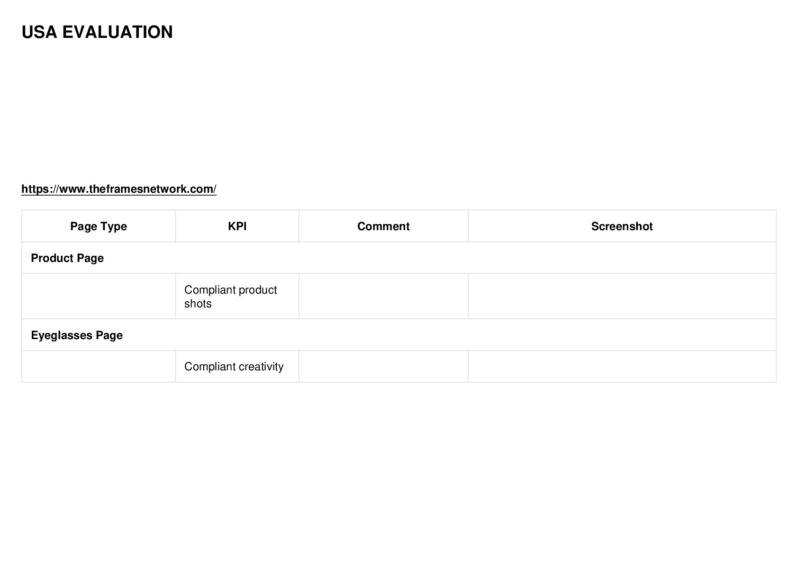Image resolution: width=798 pixels, height=564 pixels.
Task: Click the Eyeglasses Page section row
Action: (399, 335)
